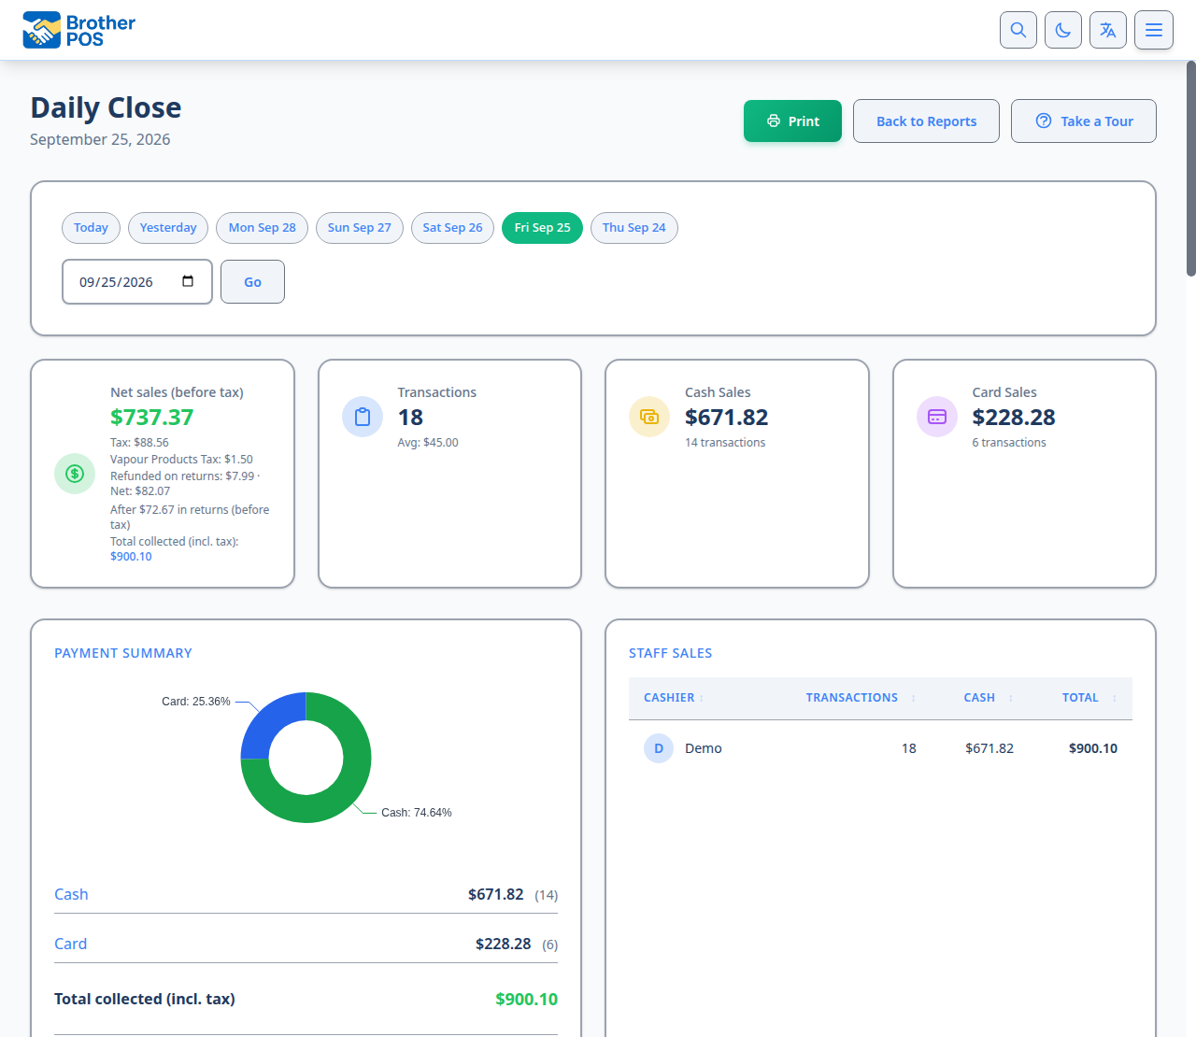Screen dimensions: 1196x1037
Task: Open the language translate icon
Action: [1108, 30]
